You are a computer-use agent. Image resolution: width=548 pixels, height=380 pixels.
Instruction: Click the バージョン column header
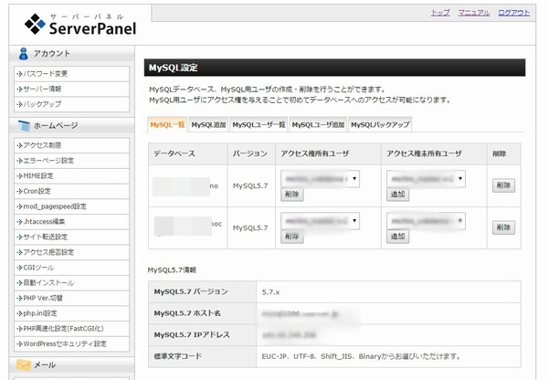click(250, 153)
